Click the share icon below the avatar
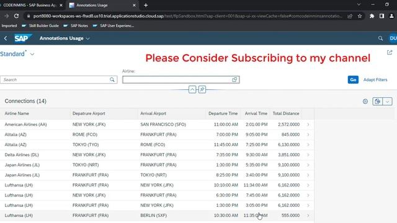The height and width of the screenshot is (223, 397). point(390,52)
